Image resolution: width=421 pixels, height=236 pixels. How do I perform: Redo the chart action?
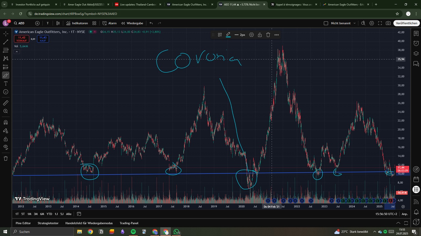click(x=160, y=23)
